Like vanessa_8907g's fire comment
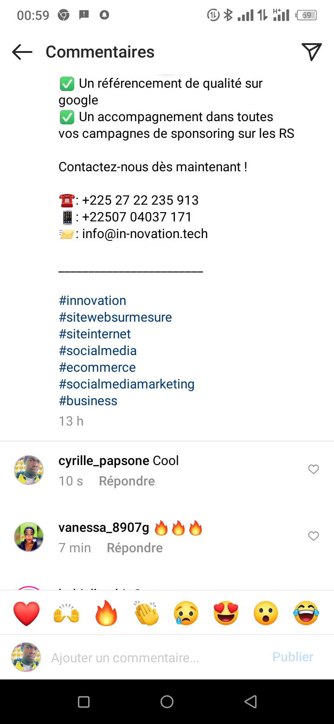This screenshot has width=334, height=724. click(x=314, y=536)
